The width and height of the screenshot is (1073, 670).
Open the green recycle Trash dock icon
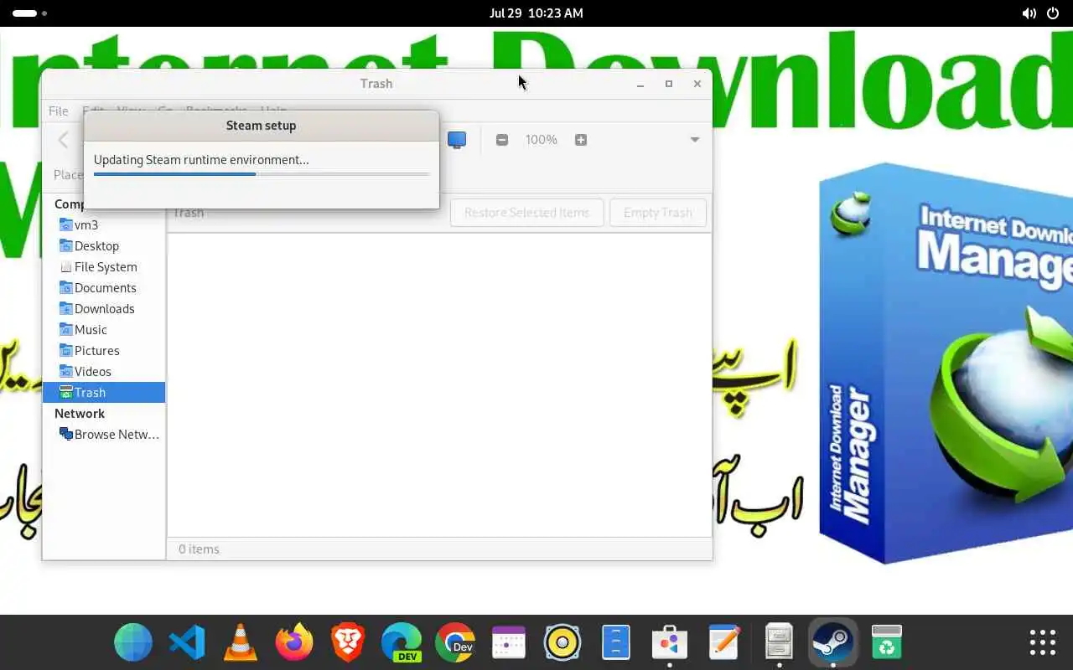pos(886,643)
